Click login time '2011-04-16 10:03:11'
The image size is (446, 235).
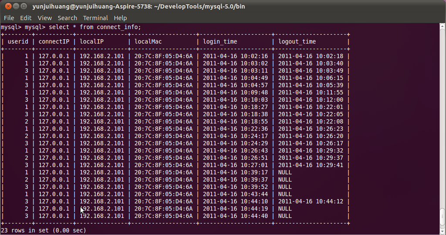[x=235, y=71]
